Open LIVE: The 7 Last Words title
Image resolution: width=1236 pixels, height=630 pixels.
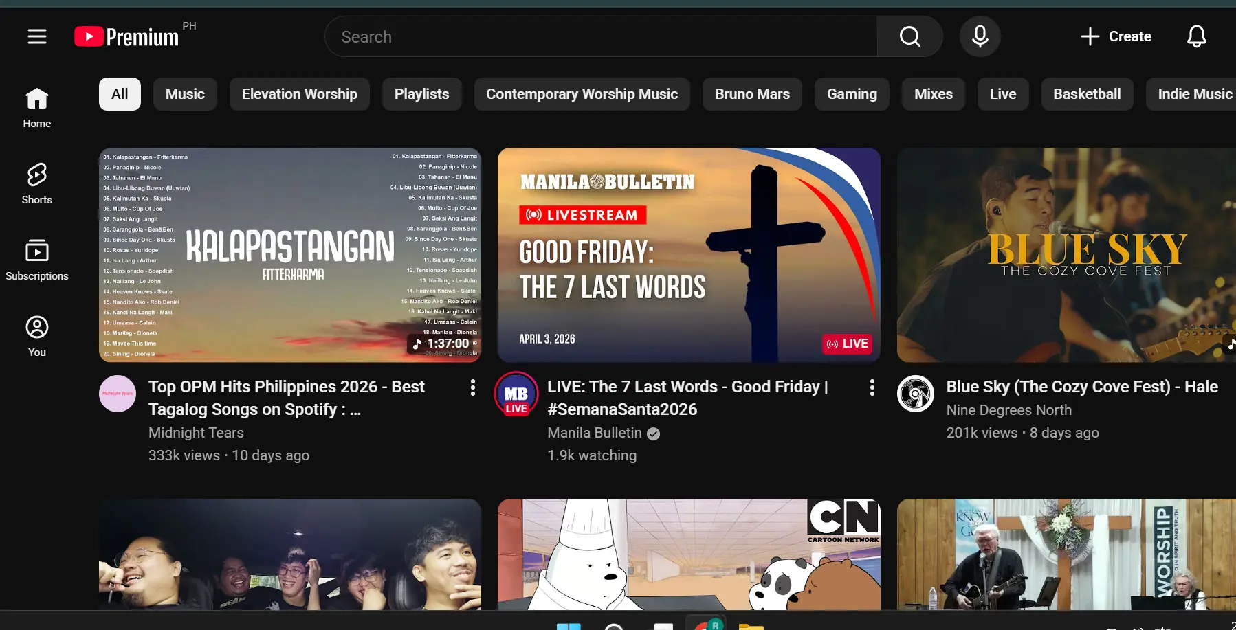[687, 398]
